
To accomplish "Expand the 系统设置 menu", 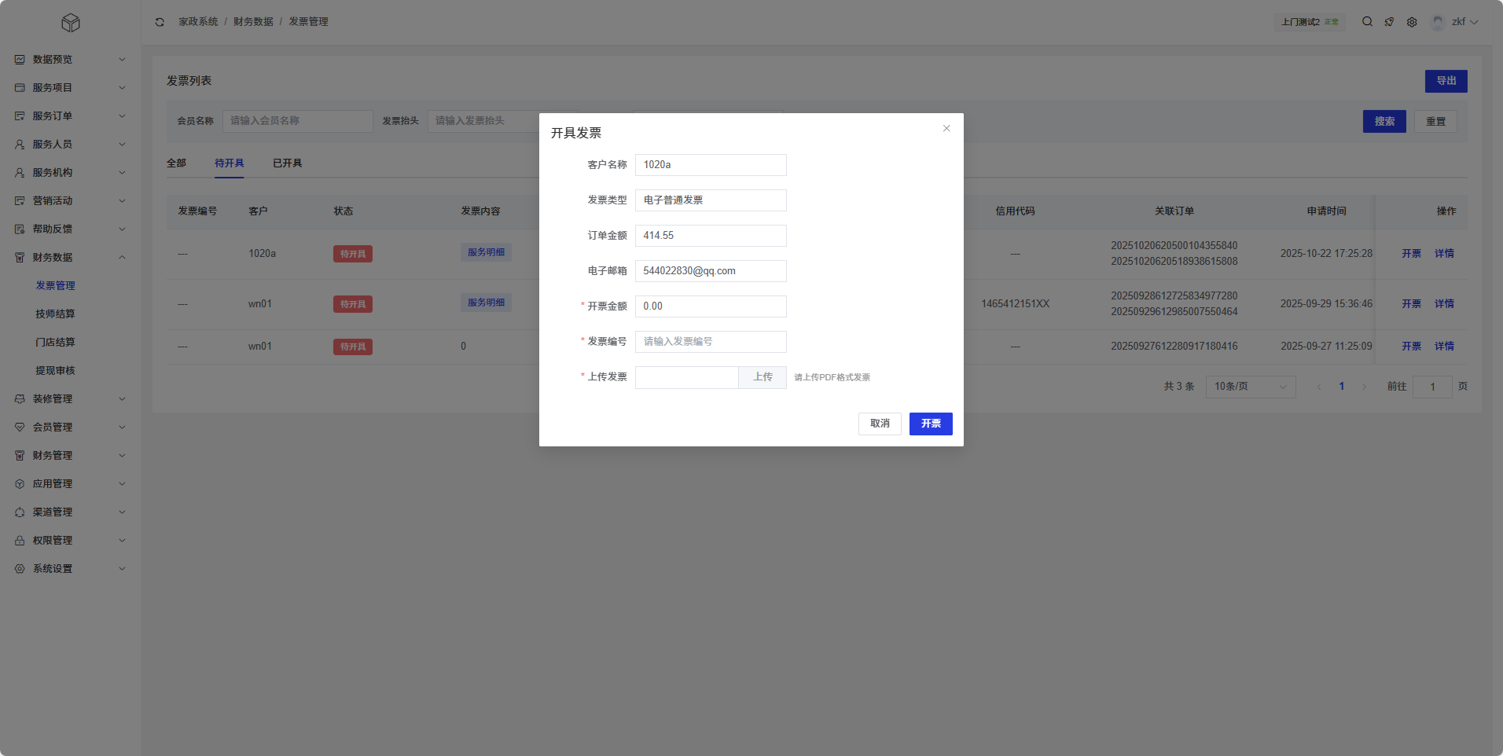I will tap(71, 569).
